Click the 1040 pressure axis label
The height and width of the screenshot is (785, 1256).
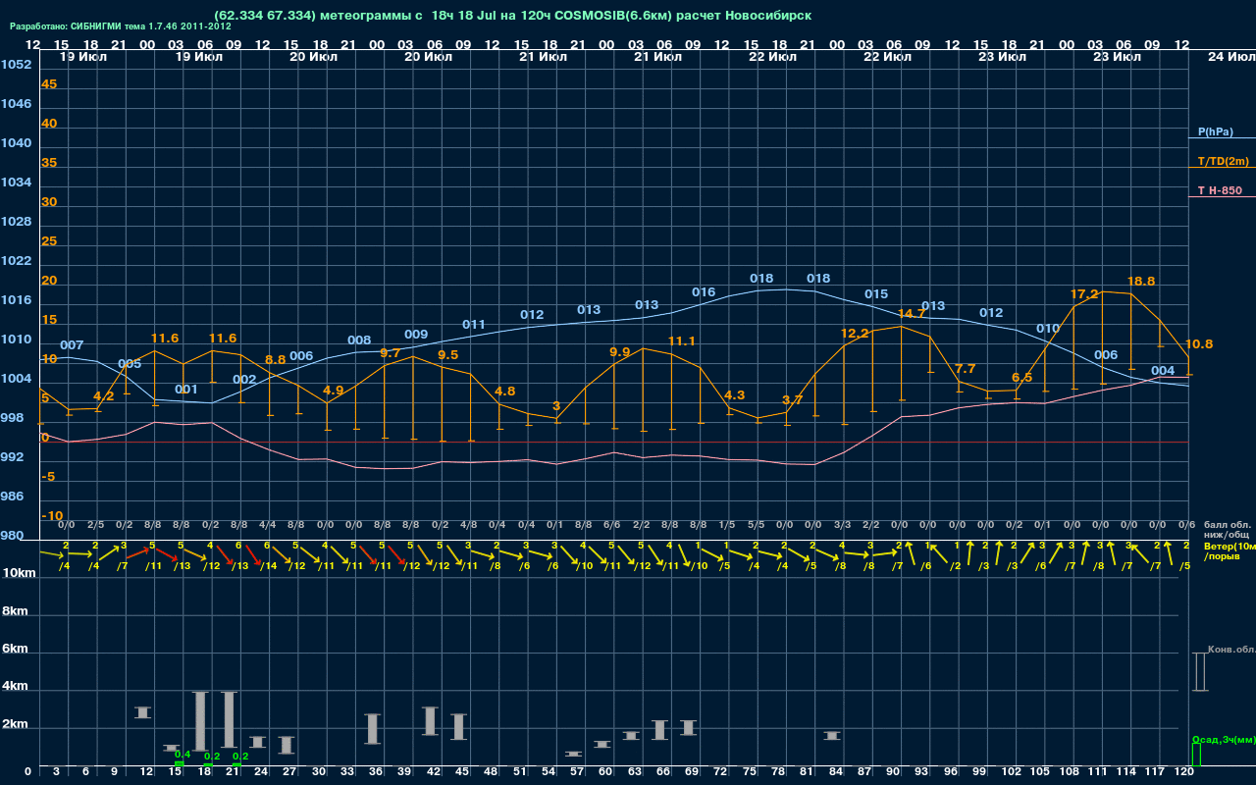[16, 143]
